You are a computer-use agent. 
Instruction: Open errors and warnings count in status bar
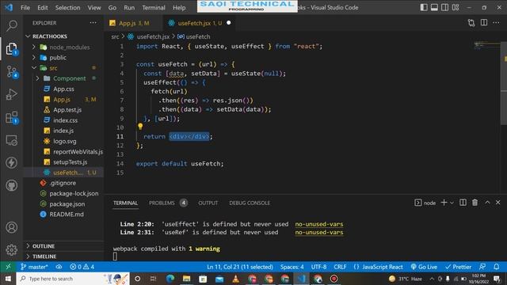coord(82,267)
